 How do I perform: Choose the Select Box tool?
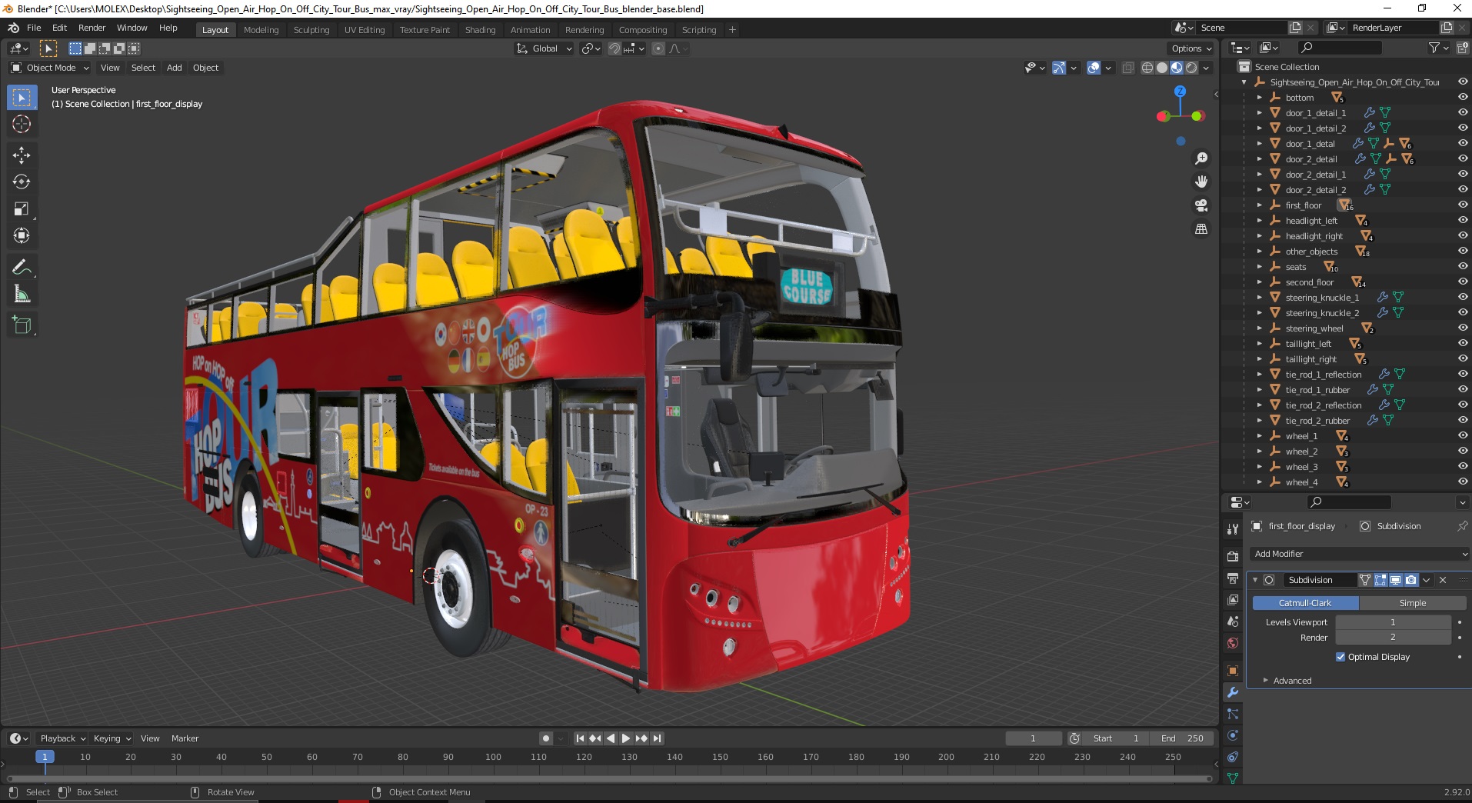point(22,98)
